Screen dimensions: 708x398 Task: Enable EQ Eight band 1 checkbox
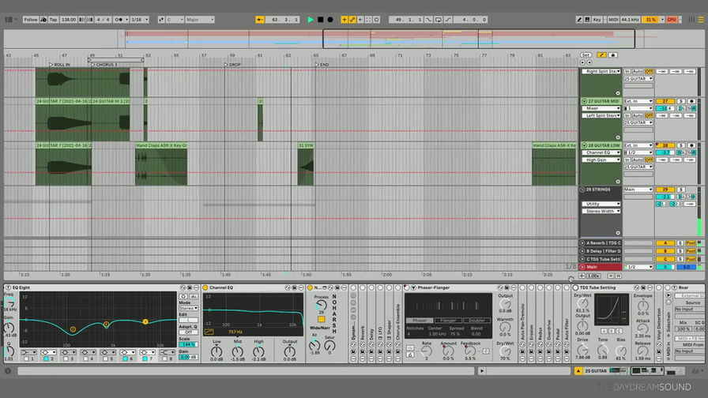pyautogui.click(x=27, y=359)
